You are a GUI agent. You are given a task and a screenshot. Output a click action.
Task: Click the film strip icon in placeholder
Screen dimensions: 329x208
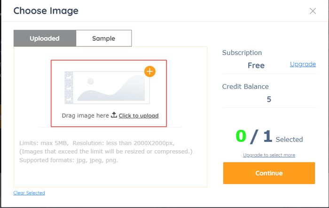(69, 87)
